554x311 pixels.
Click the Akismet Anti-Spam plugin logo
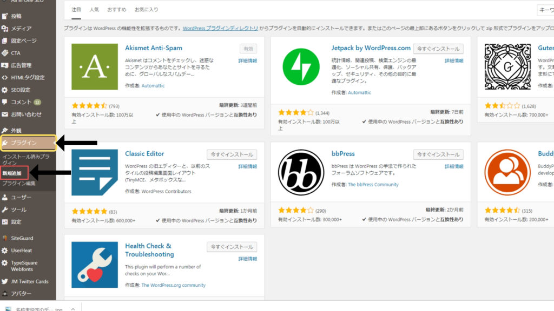click(x=95, y=66)
